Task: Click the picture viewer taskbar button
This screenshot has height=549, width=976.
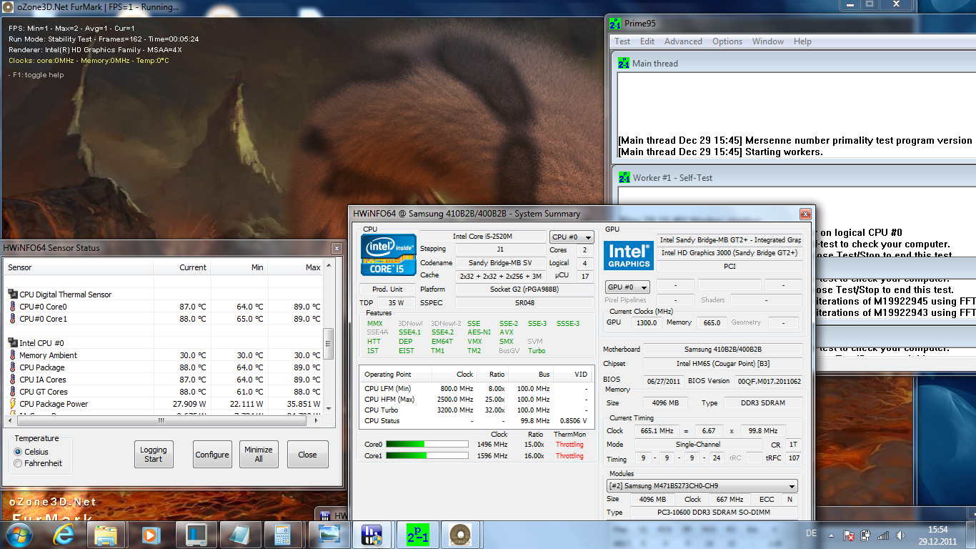Action: coord(327,535)
